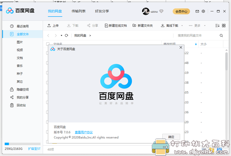The image size is (231, 156).
Task: Click the 48项 item count
Action: coord(51,150)
